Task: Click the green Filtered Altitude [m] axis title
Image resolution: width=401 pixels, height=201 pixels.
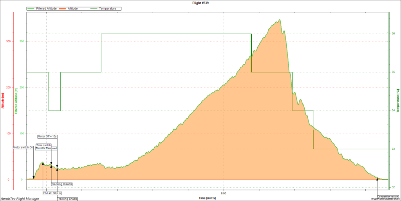Action: (x=16, y=101)
